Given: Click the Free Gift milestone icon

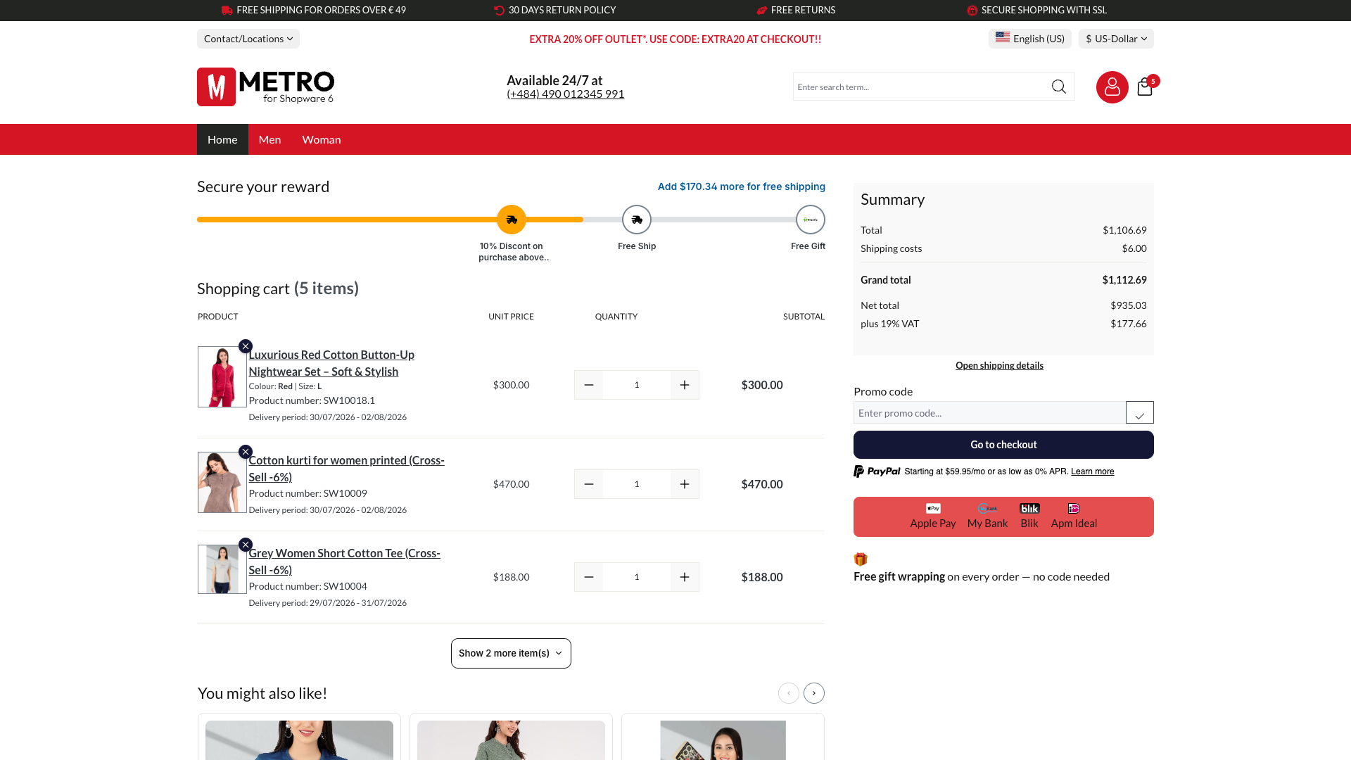Looking at the screenshot, I should pyautogui.click(x=811, y=220).
